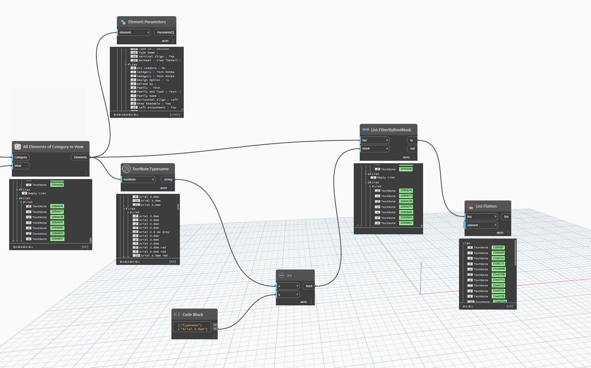The height and width of the screenshot is (368, 591).
Task: Click the Element.Parameters node icon
Action: point(123,22)
